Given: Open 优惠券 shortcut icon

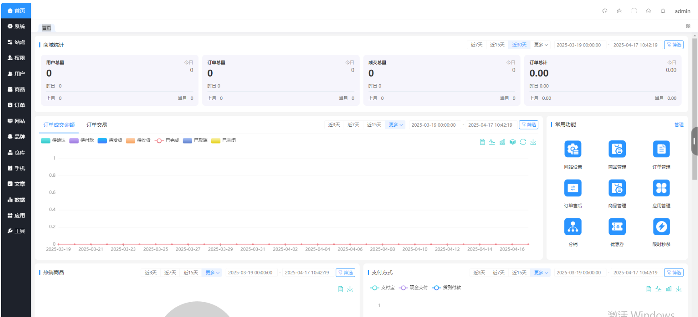Looking at the screenshot, I should 617,227.
